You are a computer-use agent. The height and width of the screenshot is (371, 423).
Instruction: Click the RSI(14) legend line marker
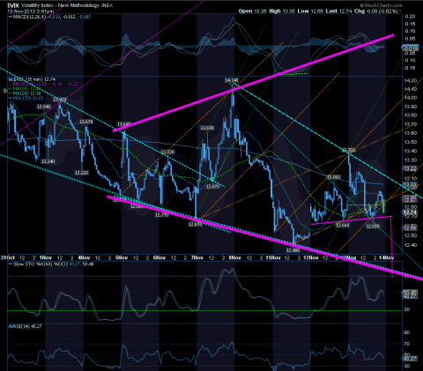11,326
